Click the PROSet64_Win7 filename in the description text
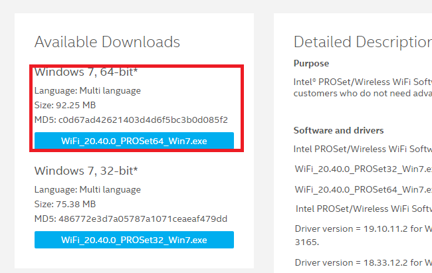Screen dimensions: 432x273 [x=363, y=189]
